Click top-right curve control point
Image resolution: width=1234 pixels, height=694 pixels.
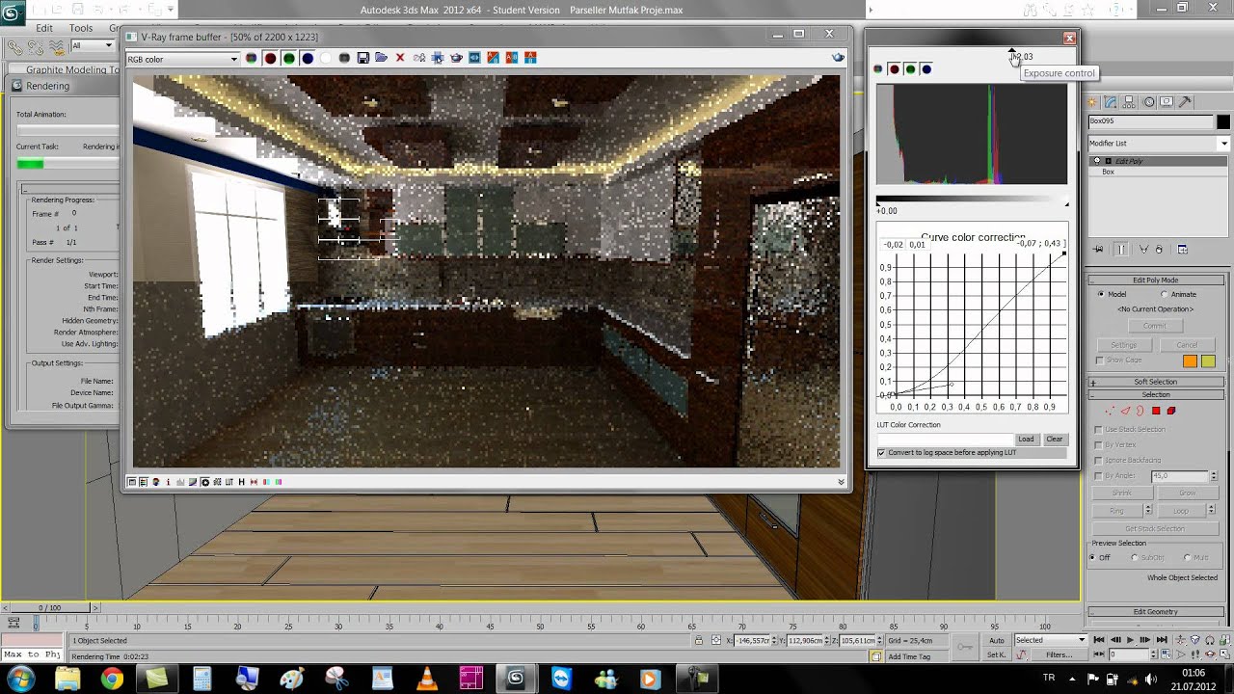click(1064, 254)
